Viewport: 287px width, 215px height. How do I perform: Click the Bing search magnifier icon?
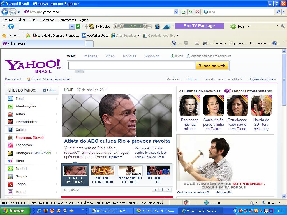coord(278,12)
